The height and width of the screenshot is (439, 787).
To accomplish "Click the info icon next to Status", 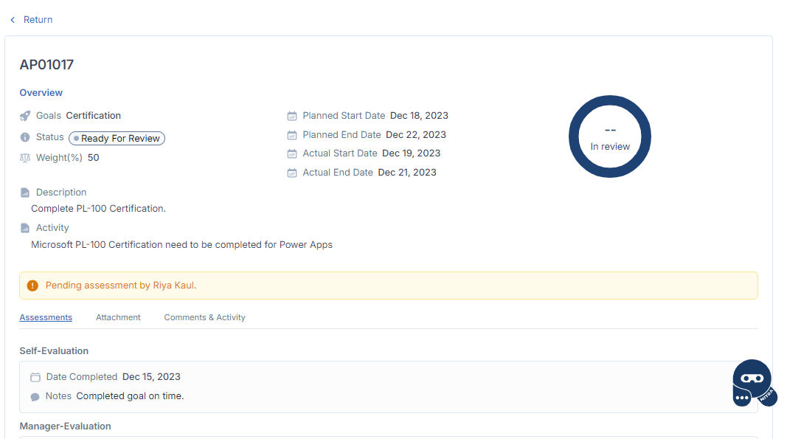I will pos(25,137).
